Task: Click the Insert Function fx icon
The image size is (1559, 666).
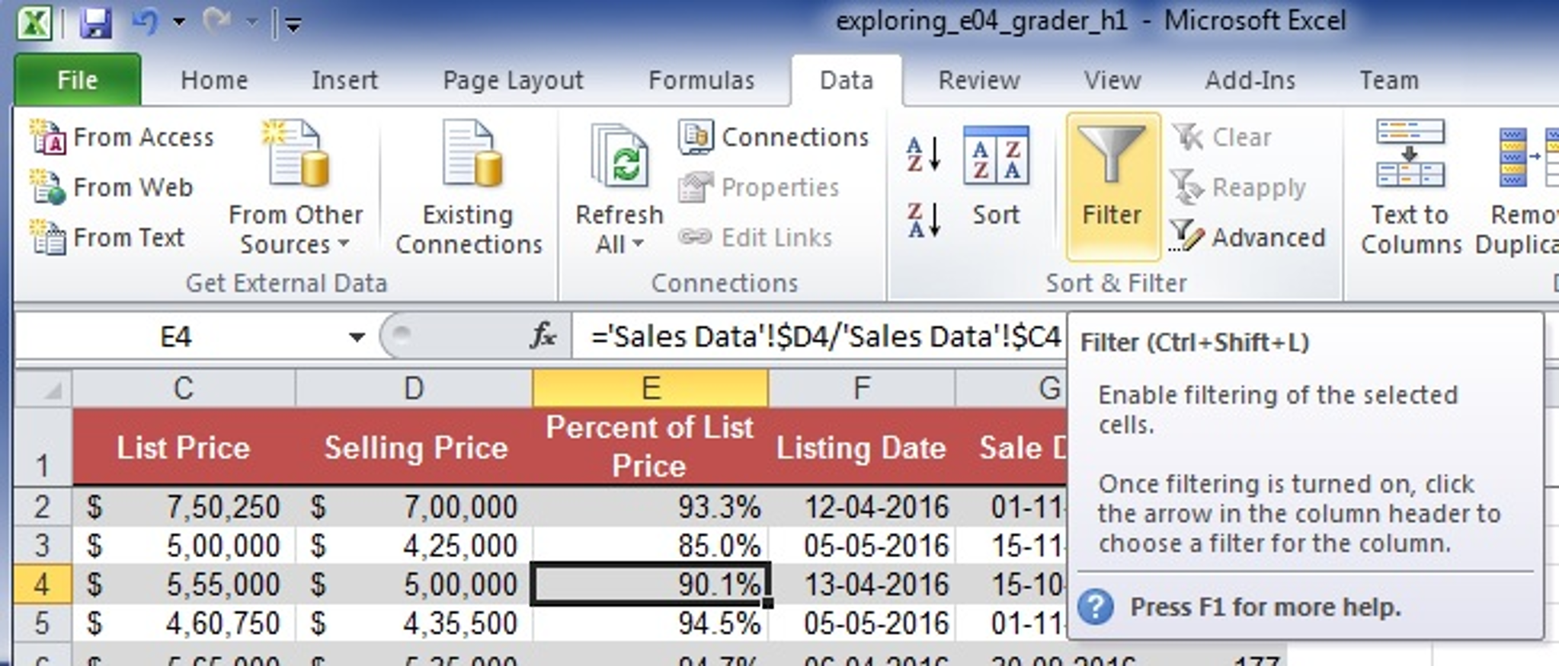Action: 542,336
